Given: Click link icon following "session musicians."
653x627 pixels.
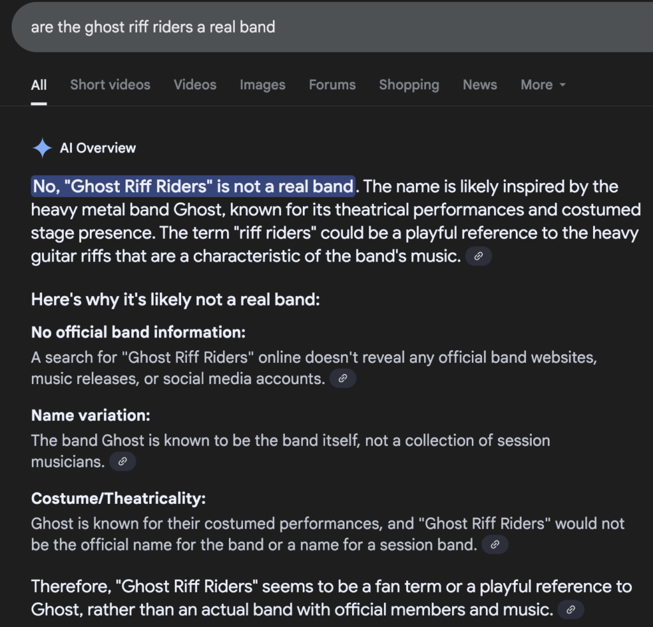Looking at the screenshot, I should point(122,462).
